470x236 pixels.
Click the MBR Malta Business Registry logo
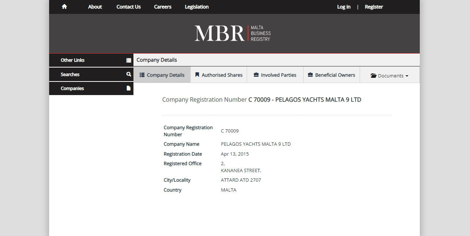(x=233, y=33)
